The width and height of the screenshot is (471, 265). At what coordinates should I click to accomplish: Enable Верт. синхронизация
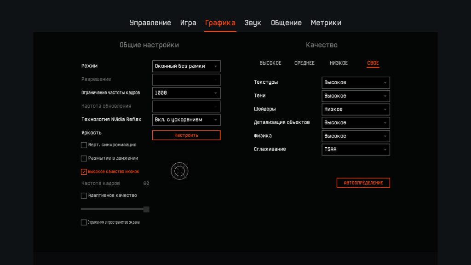(x=84, y=145)
